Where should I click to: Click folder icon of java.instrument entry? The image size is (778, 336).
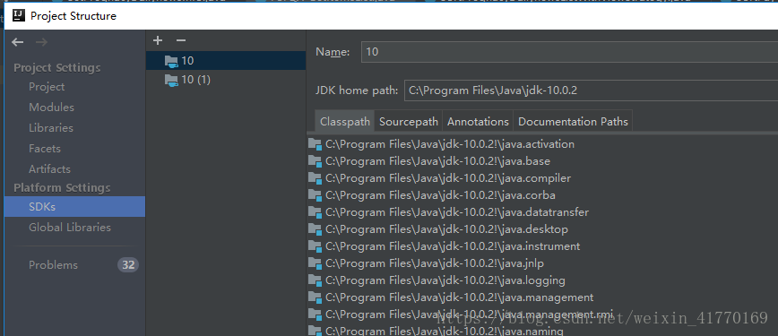(315, 246)
